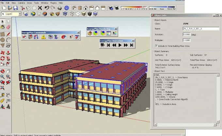Click the Rotation value field
222x136 pixels.
[187, 34]
